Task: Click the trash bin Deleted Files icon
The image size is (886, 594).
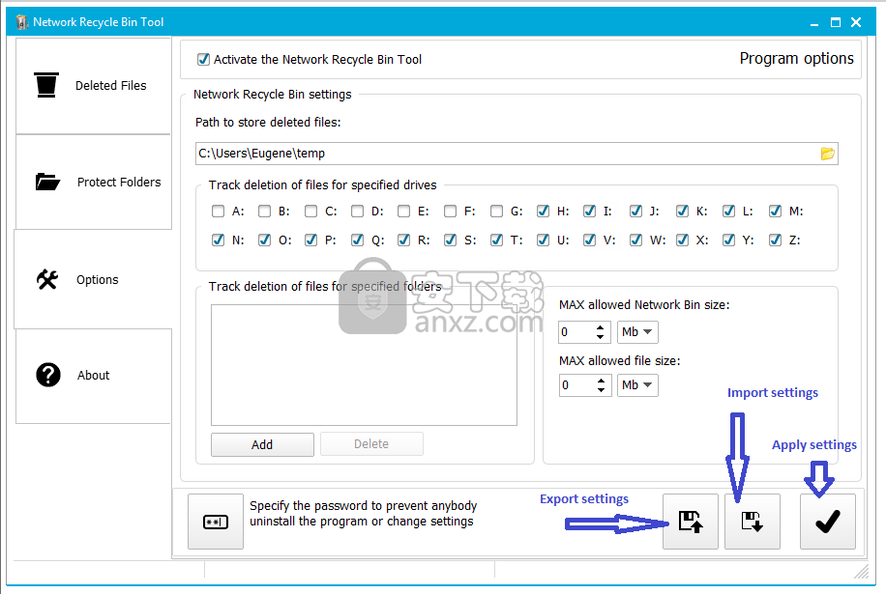Action: coord(46,85)
